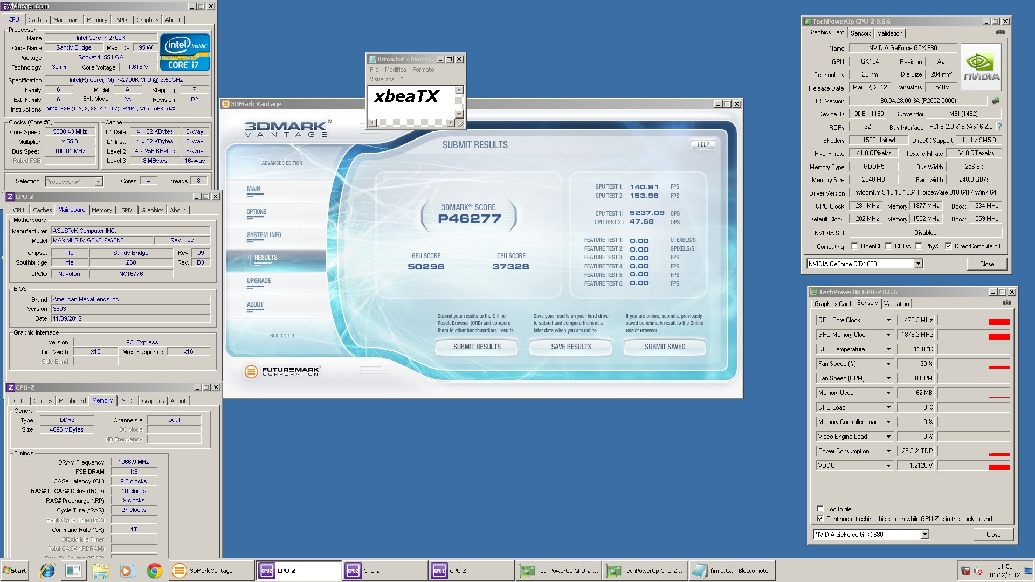
Task: Click the volume tray icon
Action: click(979, 571)
